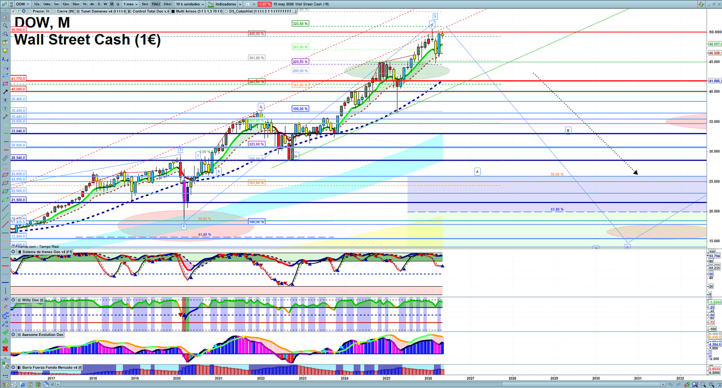Screen dimensions: 722x388
Task: Click the -1,07 % change badge
Action: click(x=264, y=4)
